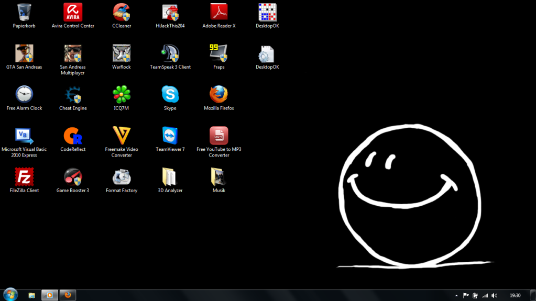Image resolution: width=536 pixels, height=301 pixels.
Task: Select the CCleaner desktop shortcut
Action: click(122, 12)
